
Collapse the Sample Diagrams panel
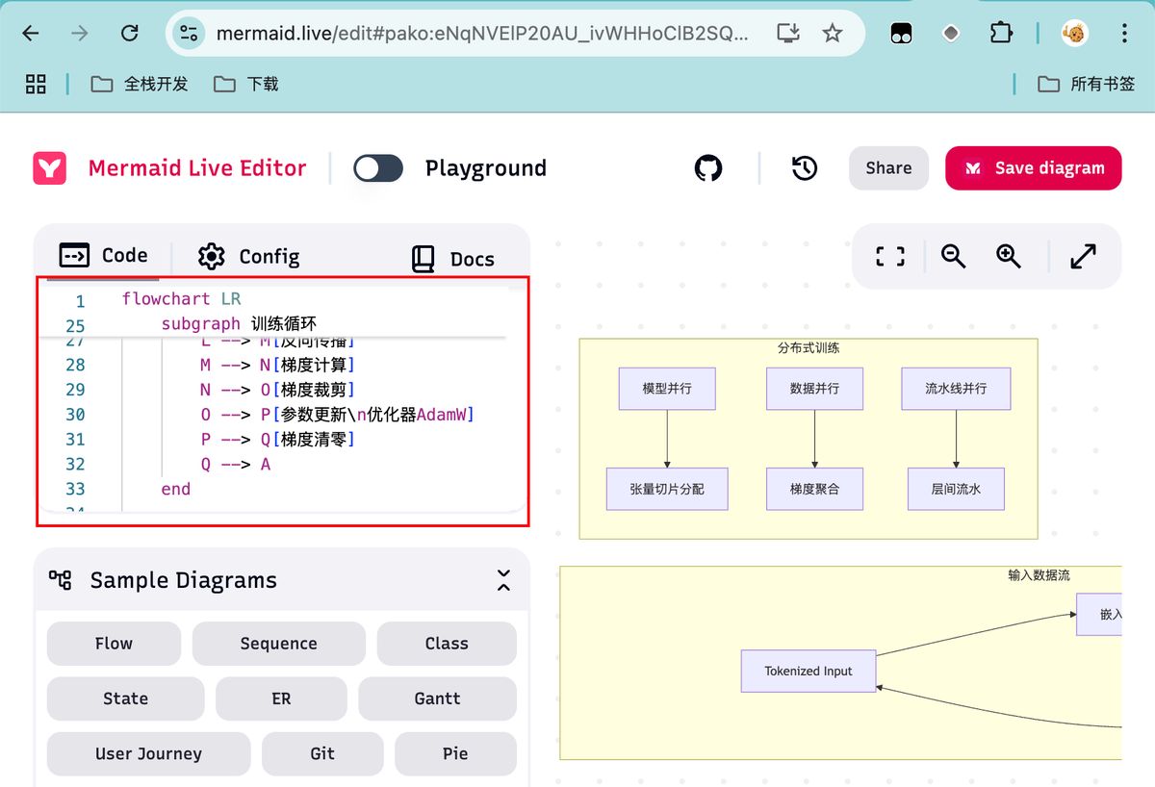pos(503,580)
